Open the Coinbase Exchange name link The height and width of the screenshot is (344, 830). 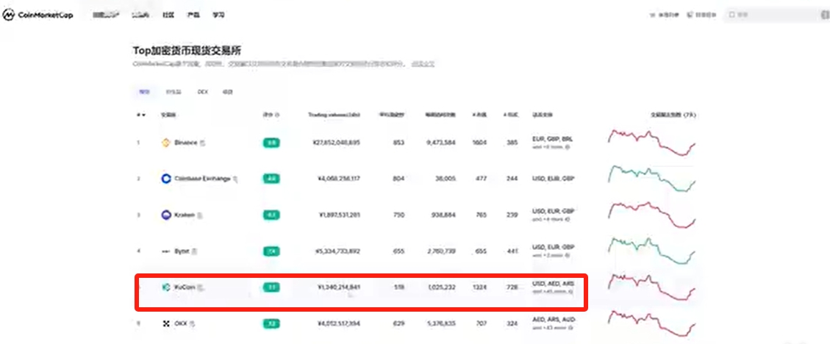click(202, 179)
